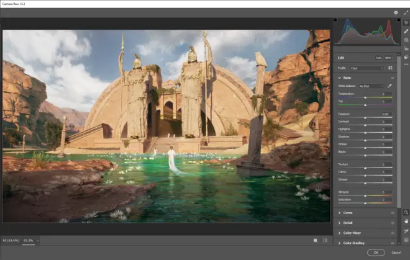Click the Contrast slider handle
This screenshot has width=410, height=260.
tap(365, 125)
